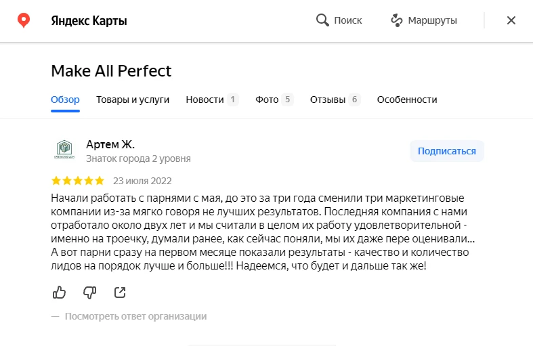
Task: Dislike the review with thumbs down
Action: tap(89, 293)
